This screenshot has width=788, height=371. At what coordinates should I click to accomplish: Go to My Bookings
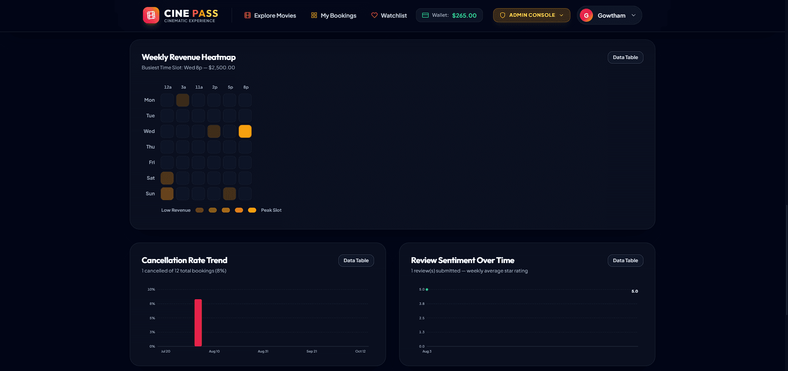[x=334, y=15]
